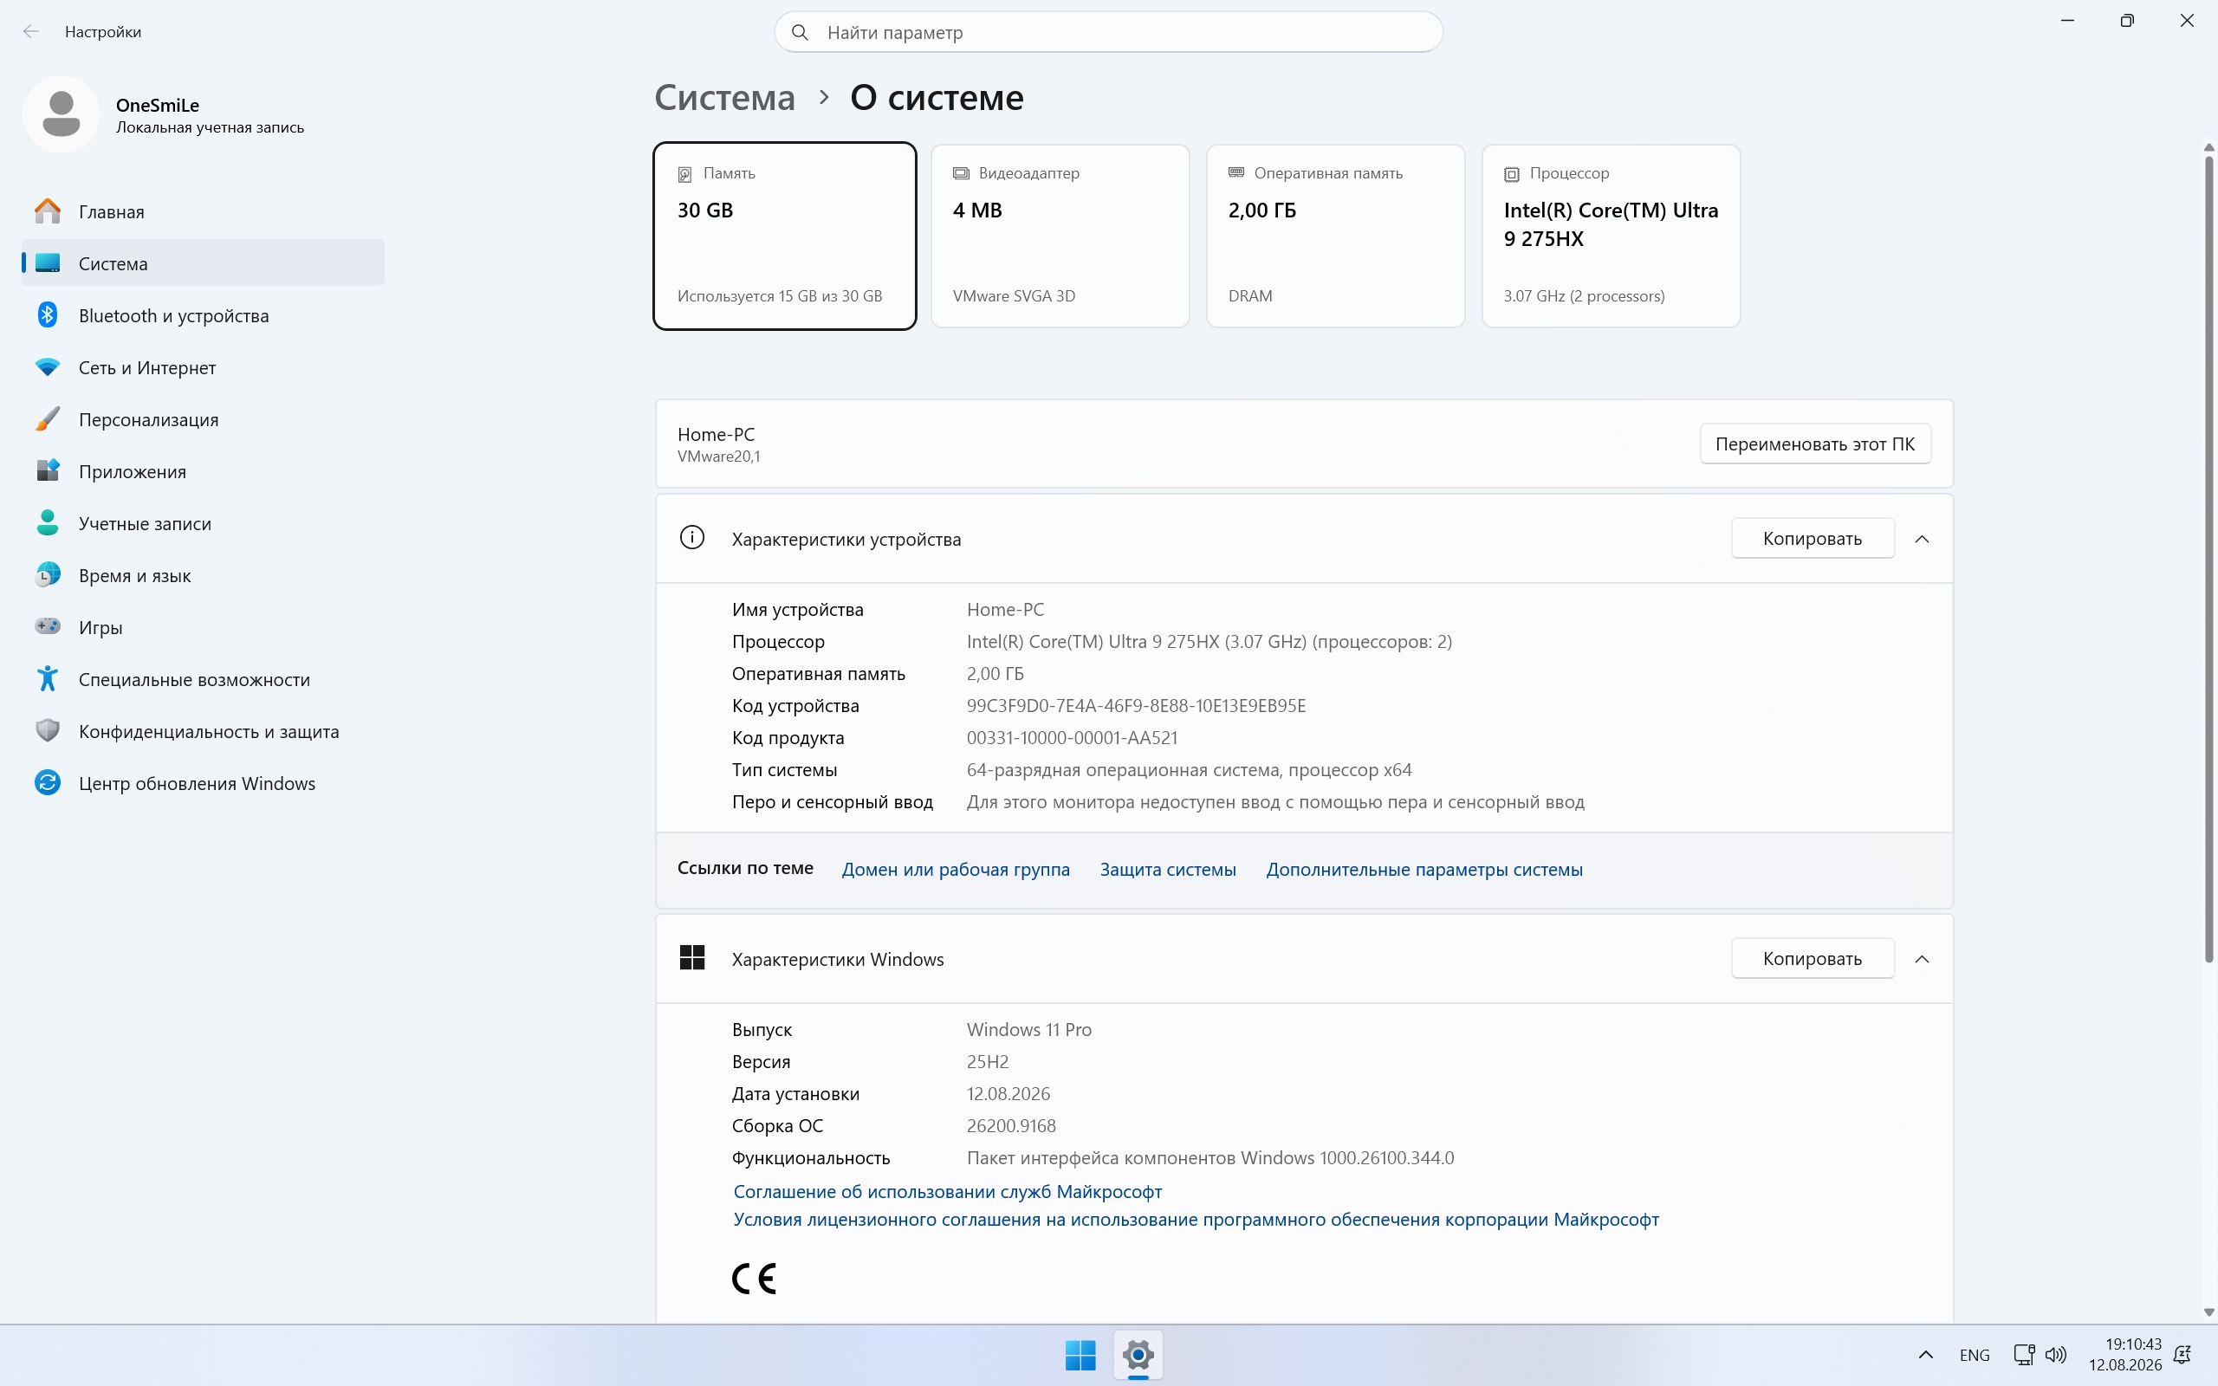2218x1386 pixels.
Task: Open the Персонализация section
Action: [204, 419]
